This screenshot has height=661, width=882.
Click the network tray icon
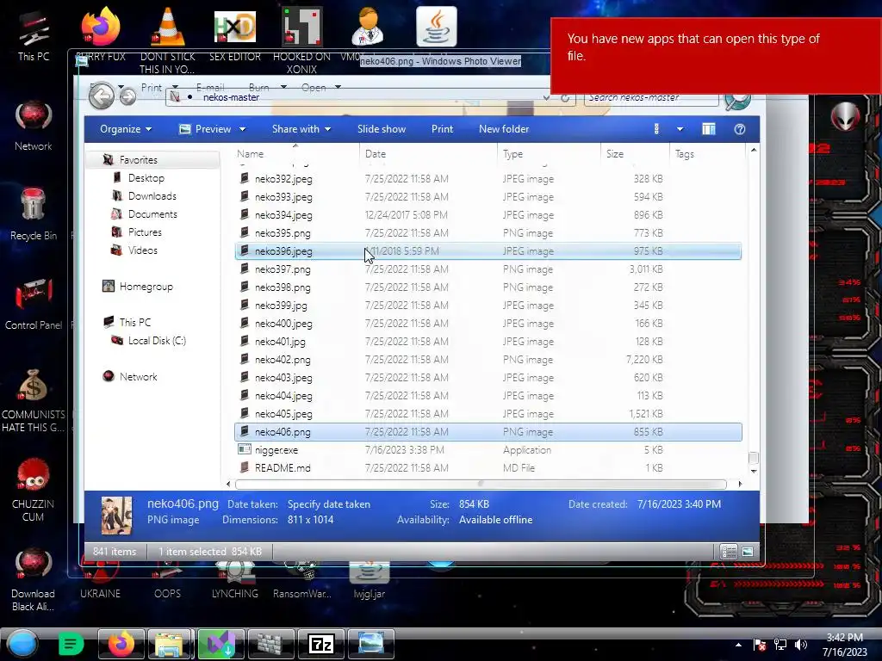tap(780, 645)
